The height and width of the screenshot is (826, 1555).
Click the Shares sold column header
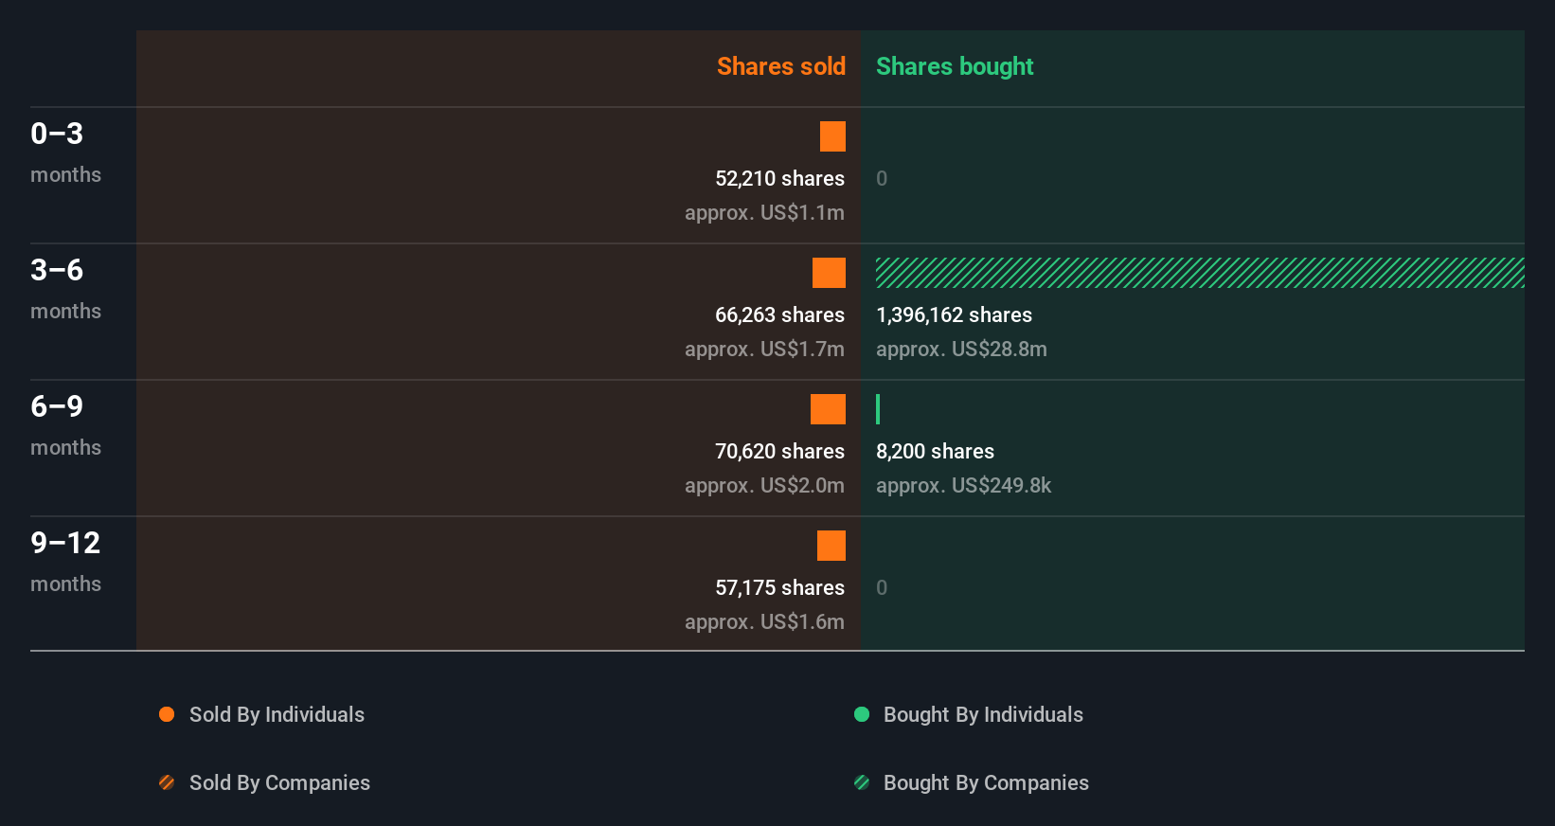[781, 66]
